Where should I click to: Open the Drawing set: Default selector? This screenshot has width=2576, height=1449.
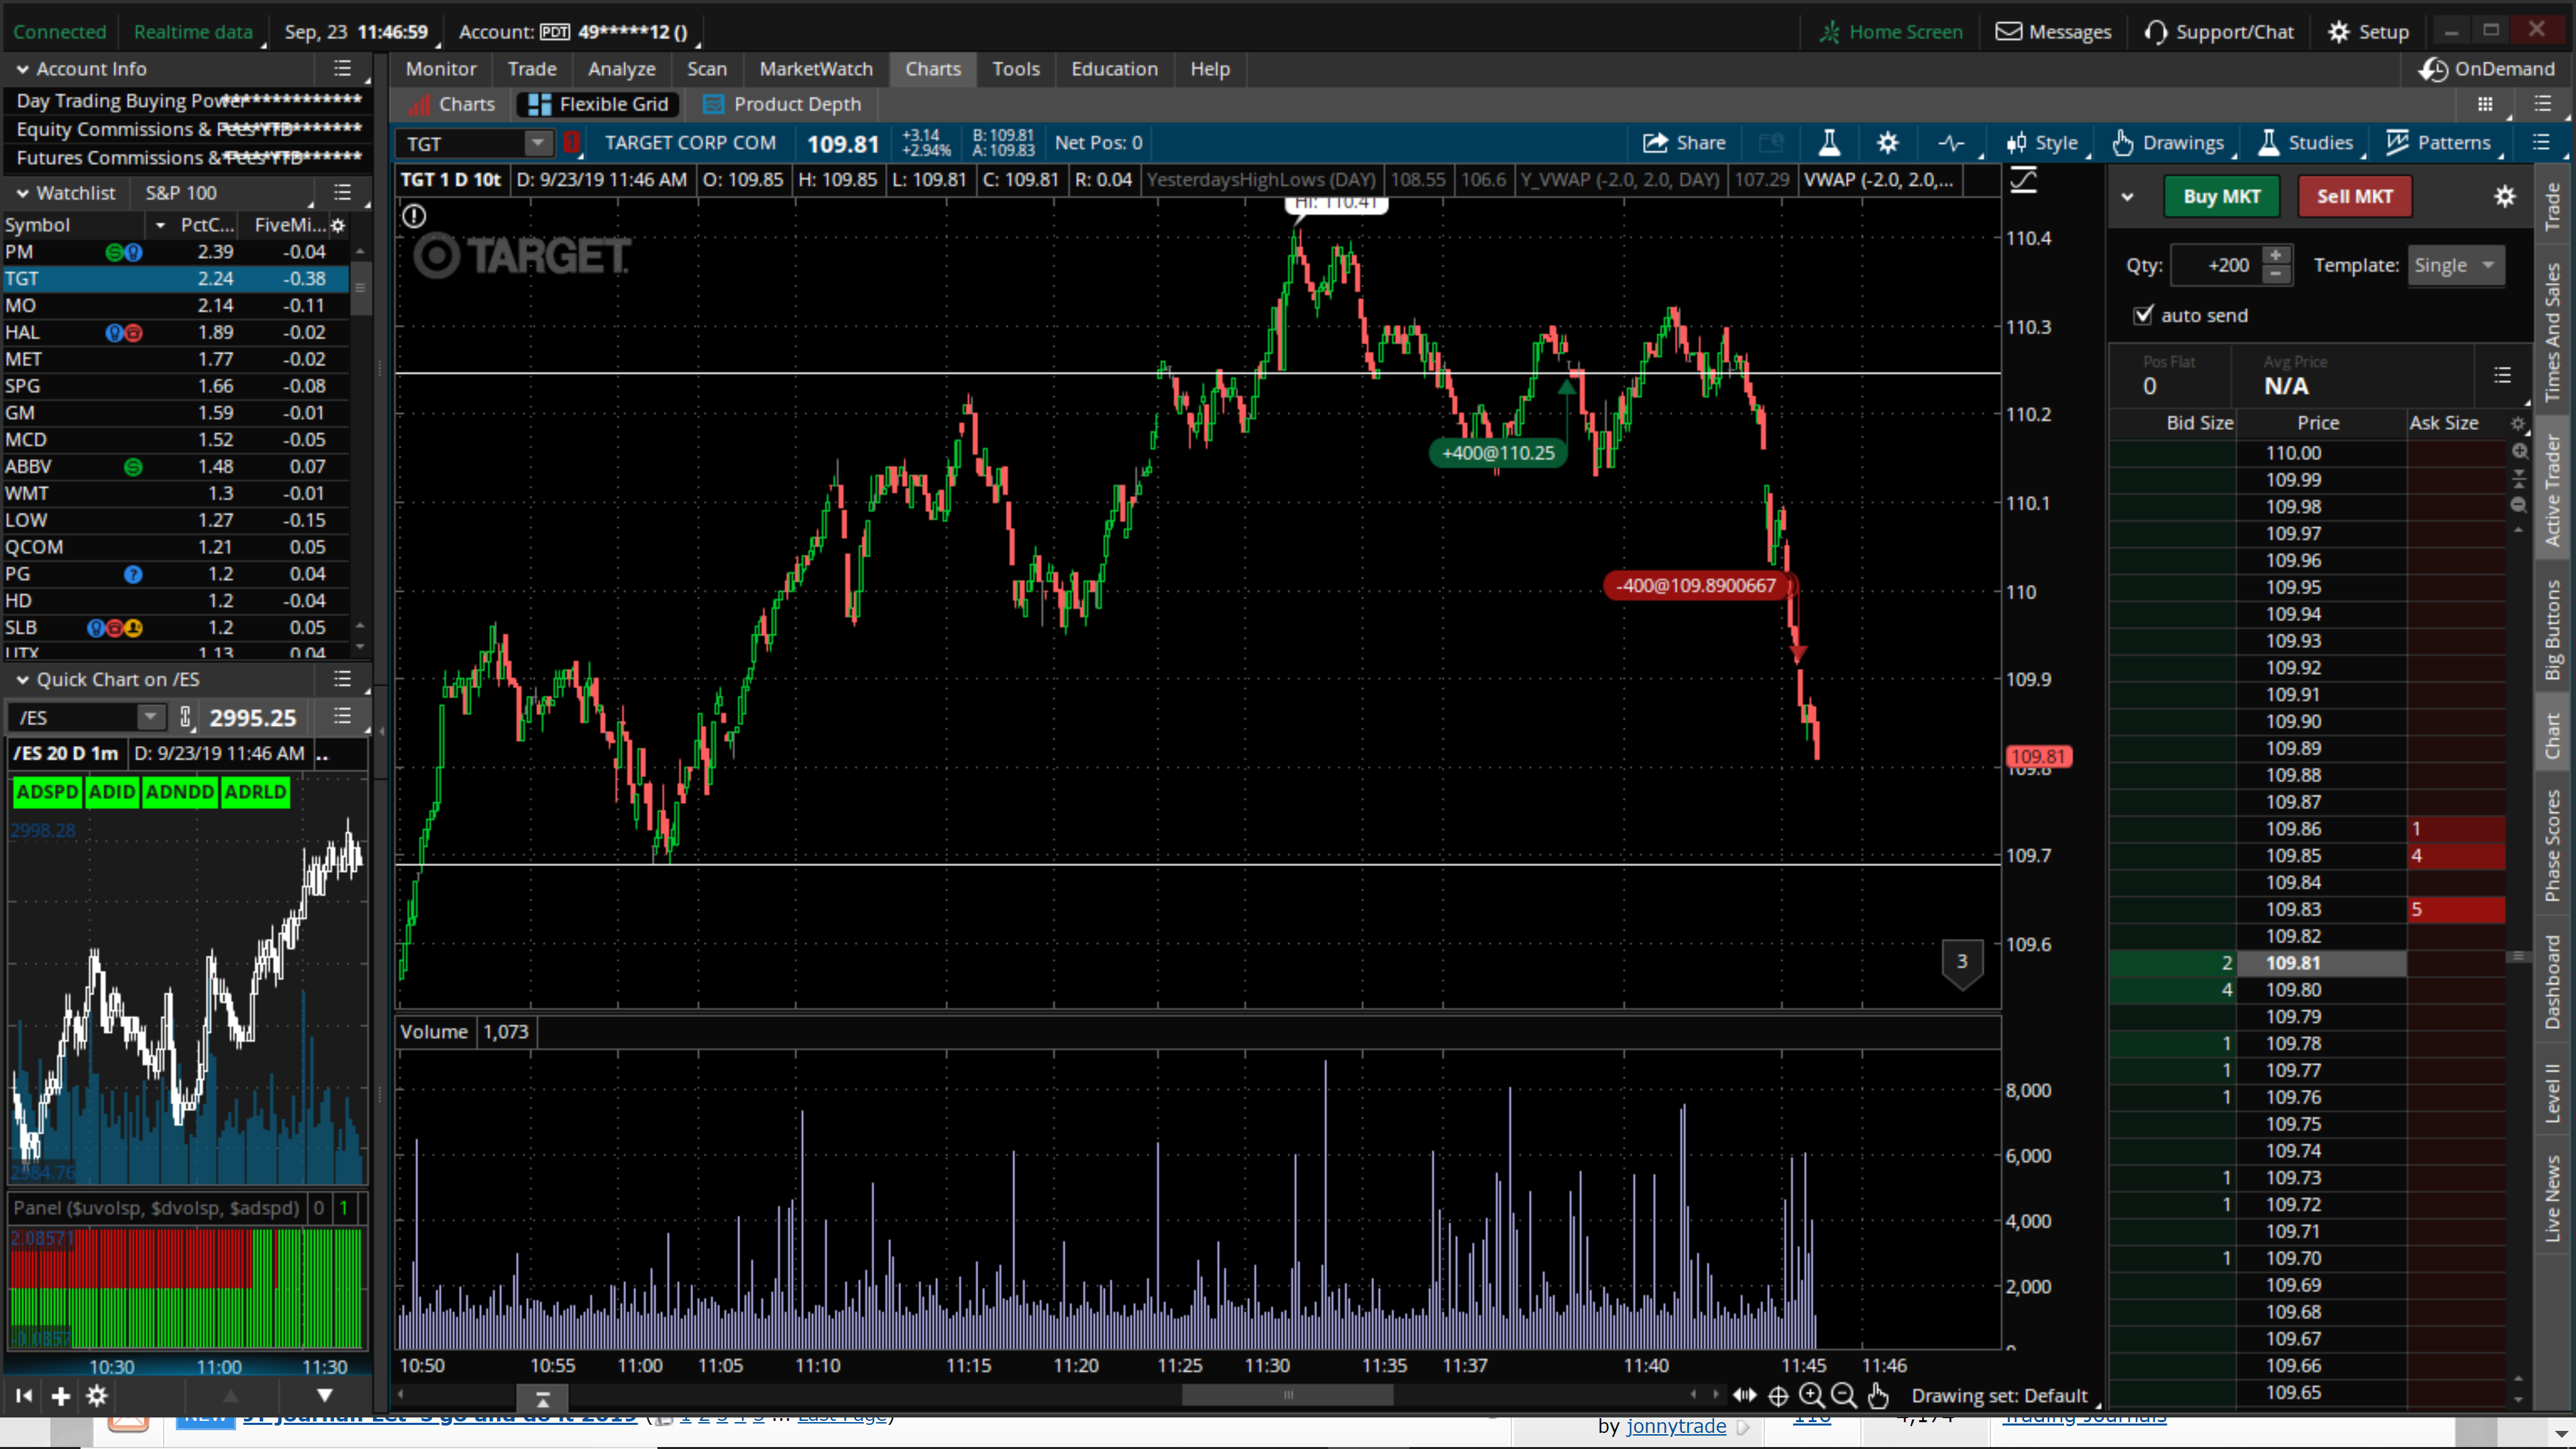(2000, 1396)
